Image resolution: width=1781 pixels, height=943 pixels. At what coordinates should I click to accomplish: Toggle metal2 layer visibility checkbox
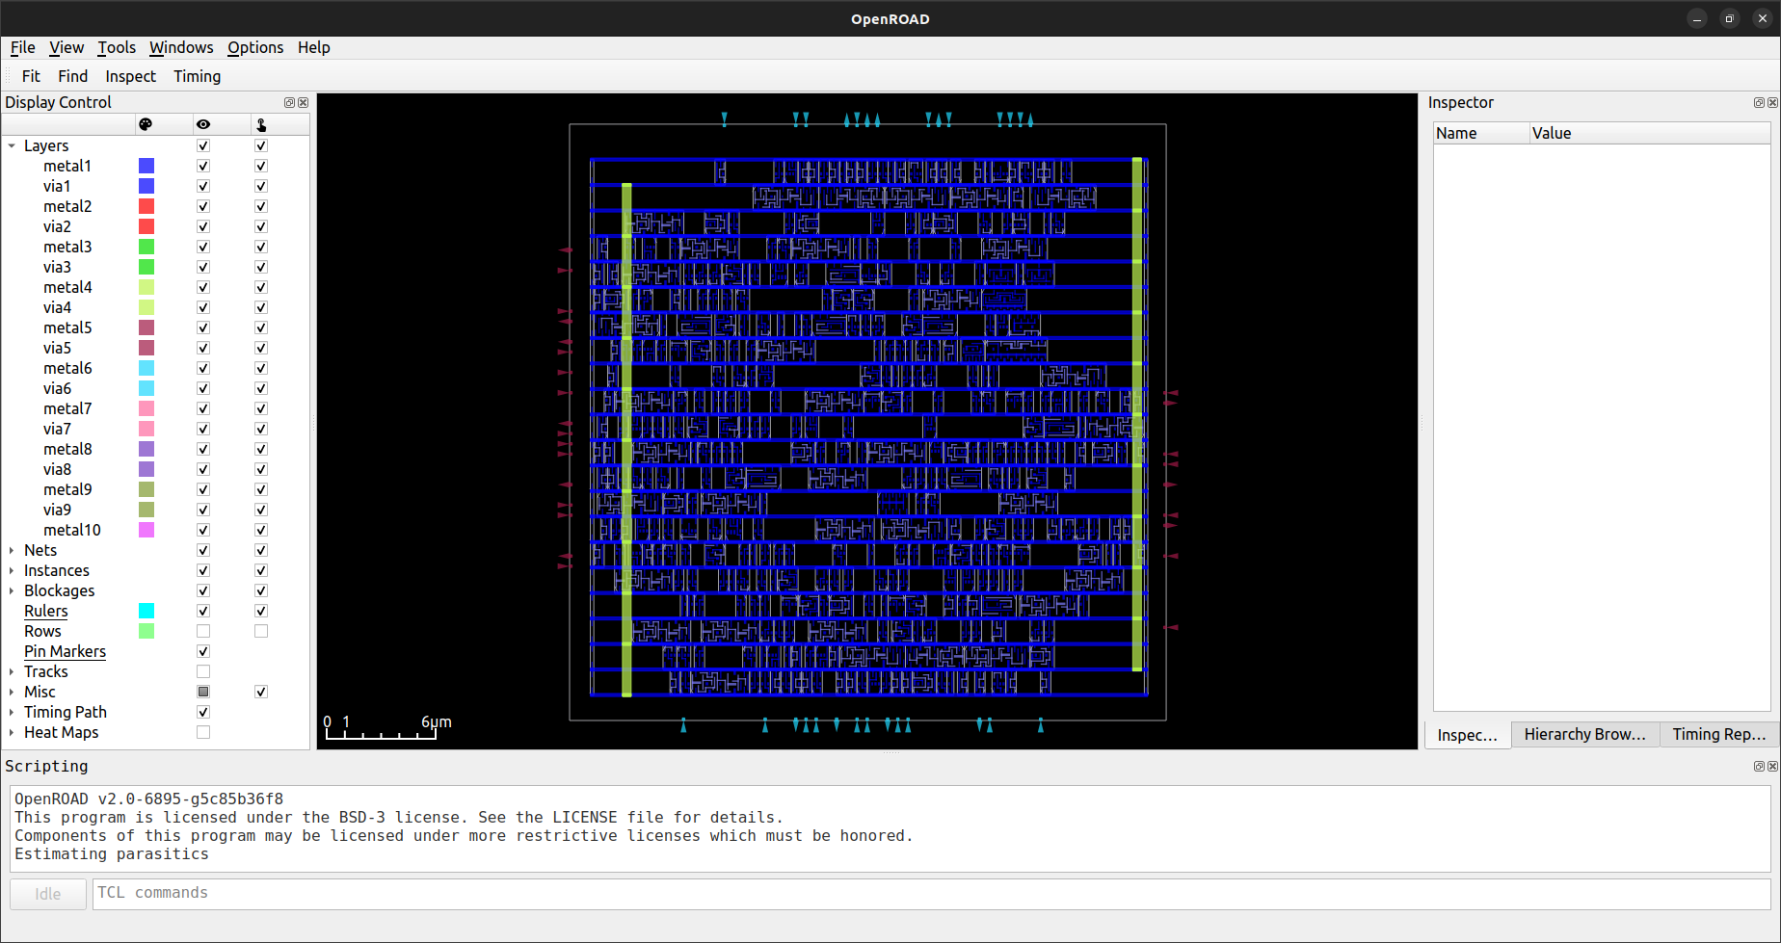click(x=203, y=206)
